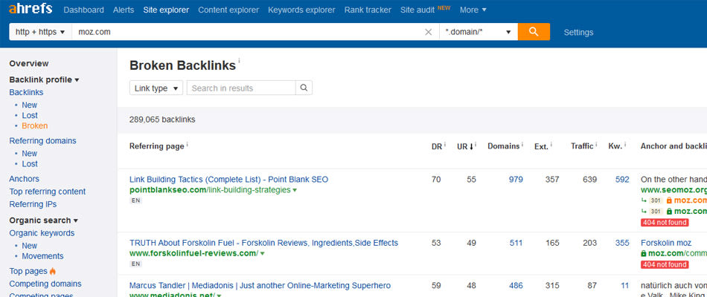The image size is (707, 297).
Task: Click the magnifier next to Search in results
Action: point(304,88)
